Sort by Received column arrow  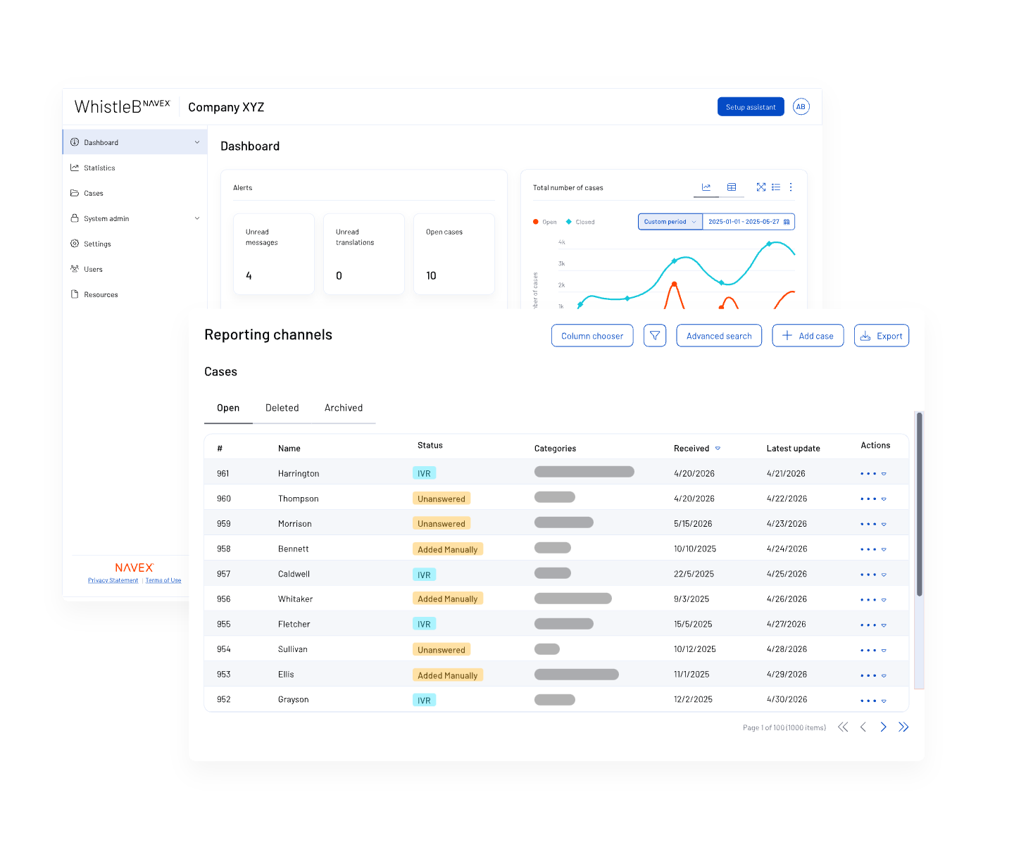pyautogui.click(x=718, y=449)
